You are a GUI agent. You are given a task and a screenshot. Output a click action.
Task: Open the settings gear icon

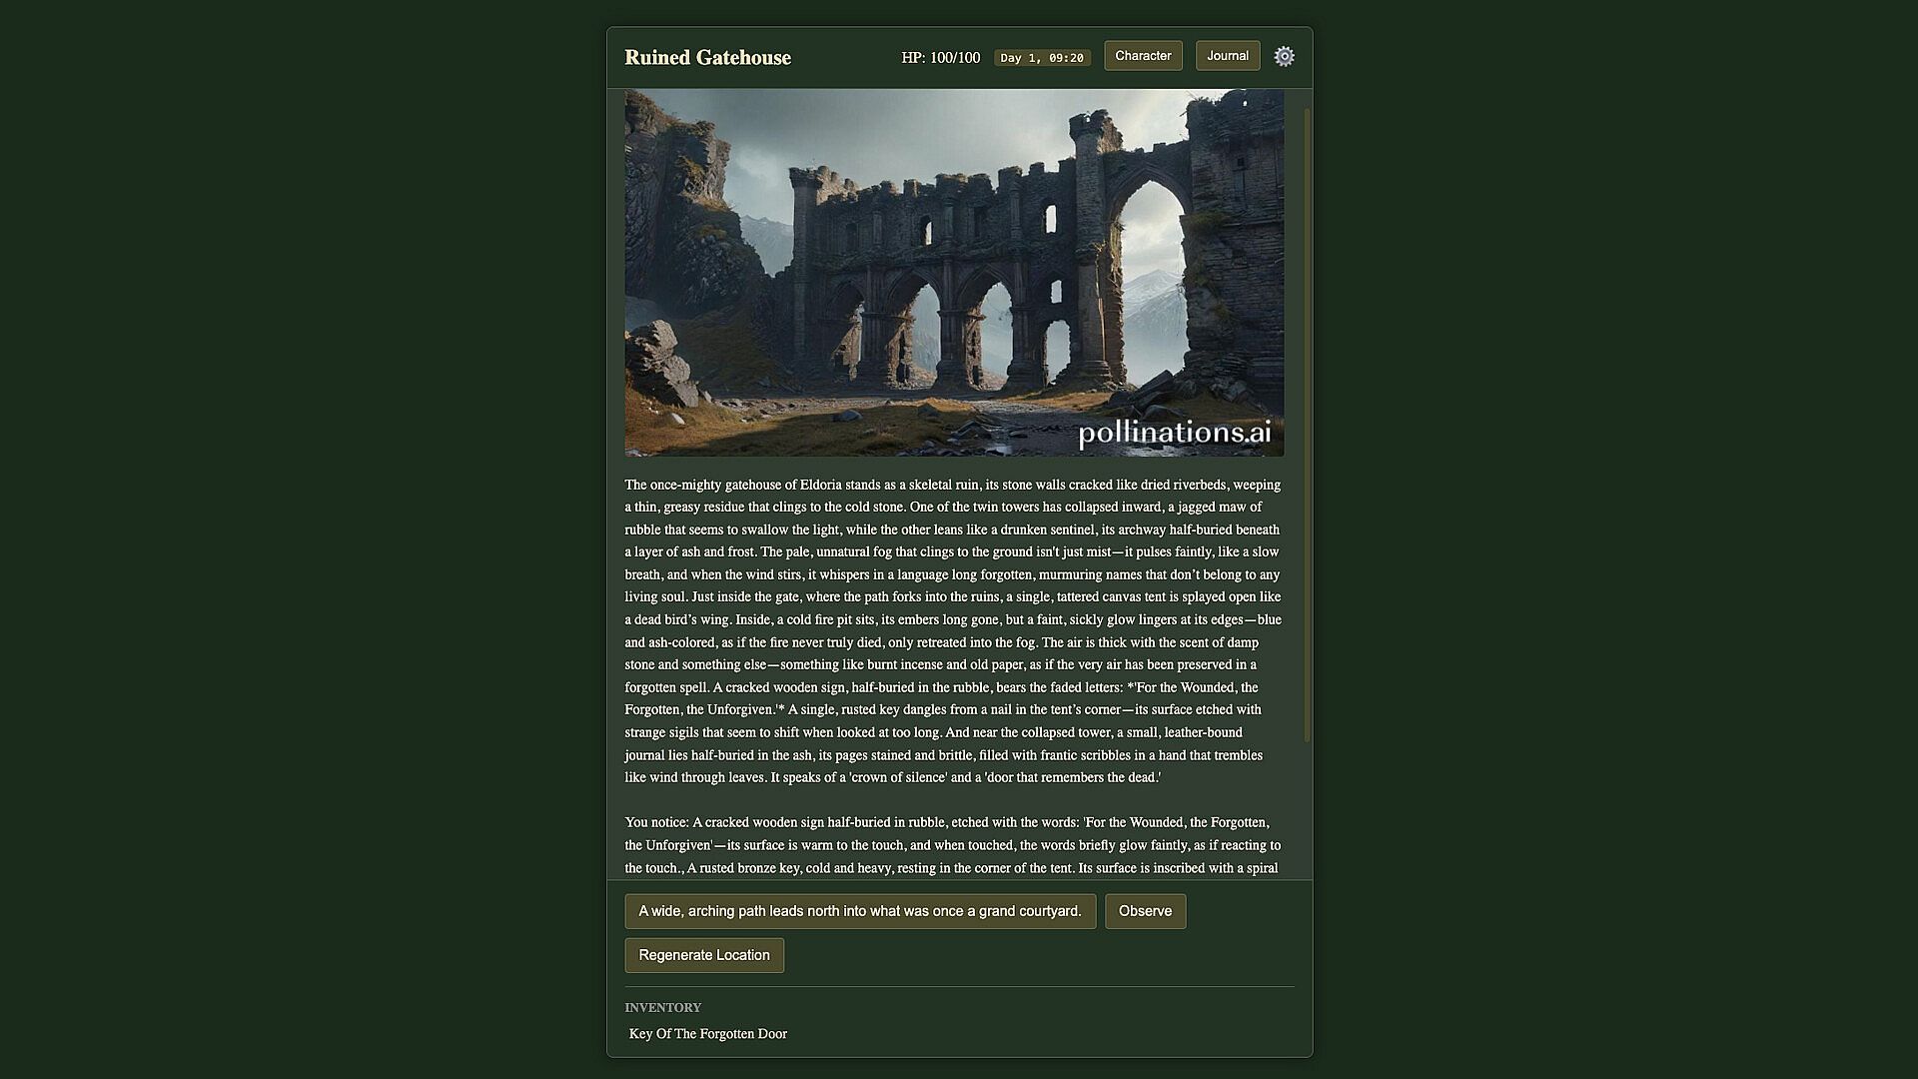point(1284,57)
